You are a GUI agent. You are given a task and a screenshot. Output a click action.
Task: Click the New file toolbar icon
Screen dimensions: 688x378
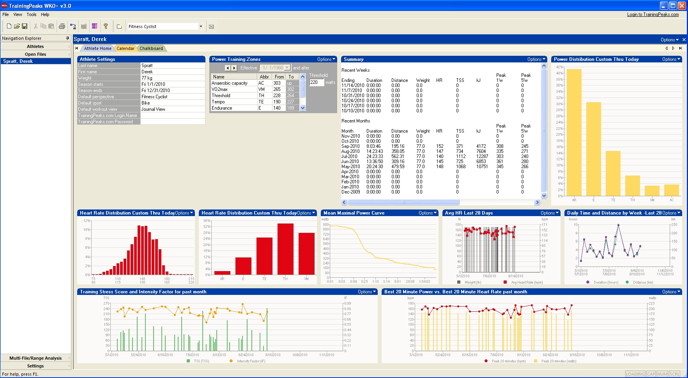(x=9, y=26)
